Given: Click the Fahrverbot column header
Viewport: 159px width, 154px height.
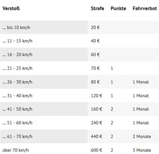Looking at the screenshot, I should click(x=145, y=8).
